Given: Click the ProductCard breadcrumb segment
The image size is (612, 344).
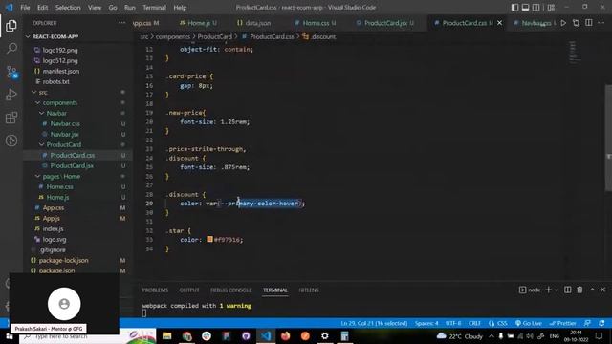Looking at the screenshot, I should click(x=214, y=36).
